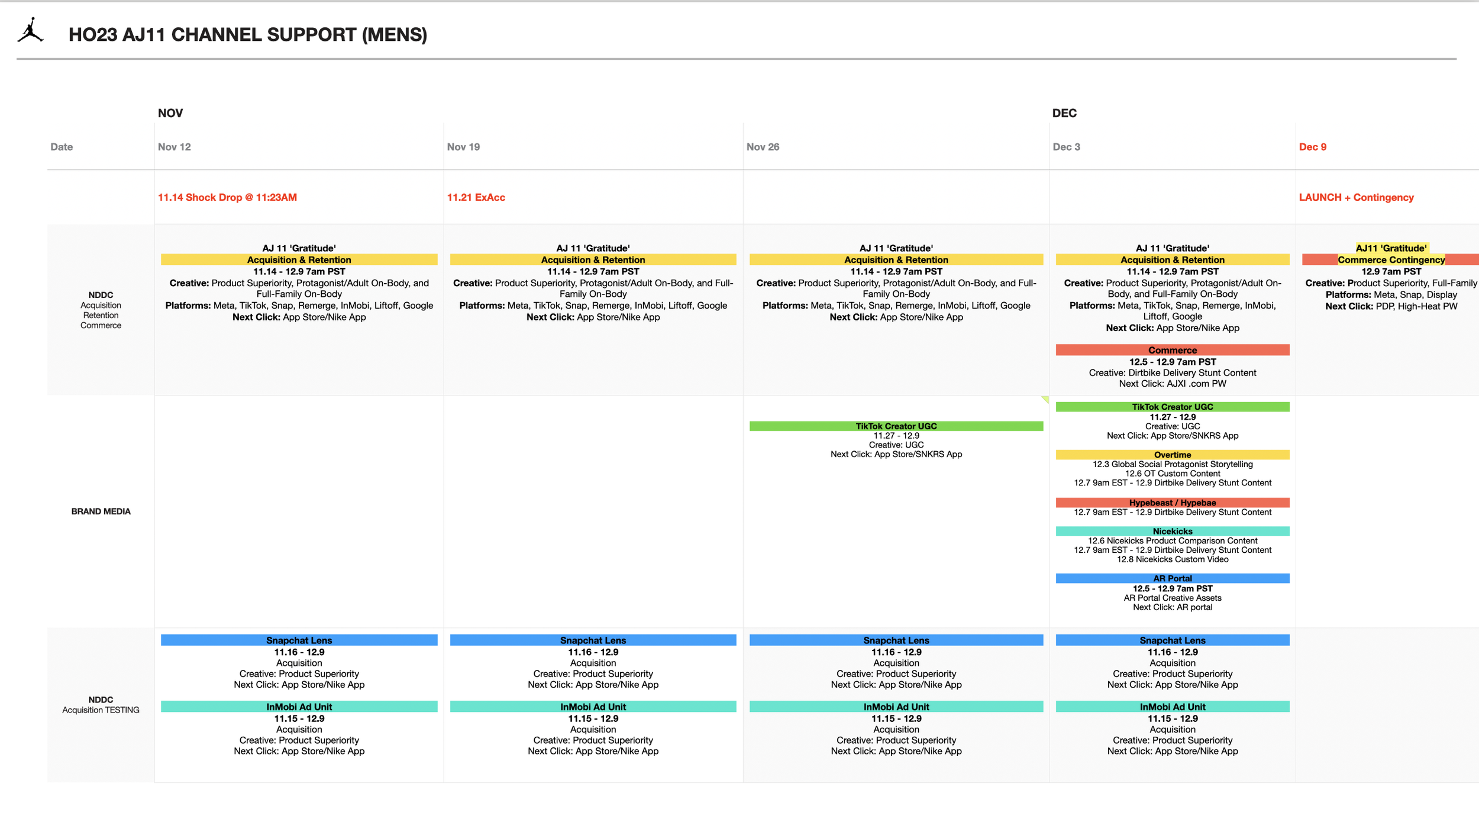This screenshot has height=836, width=1479.
Task: Select Nov 19 Snapchat Lens blue bar
Action: pos(593,640)
